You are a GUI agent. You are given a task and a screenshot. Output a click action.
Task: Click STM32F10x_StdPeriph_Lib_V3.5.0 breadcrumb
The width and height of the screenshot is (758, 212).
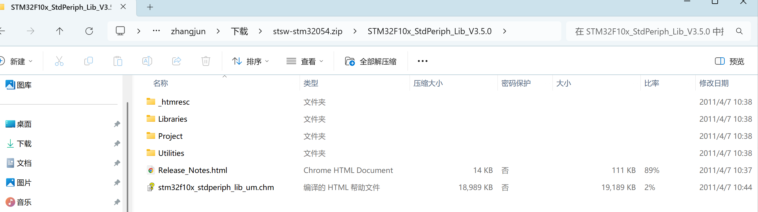pyautogui.click(x=430, y=31)
